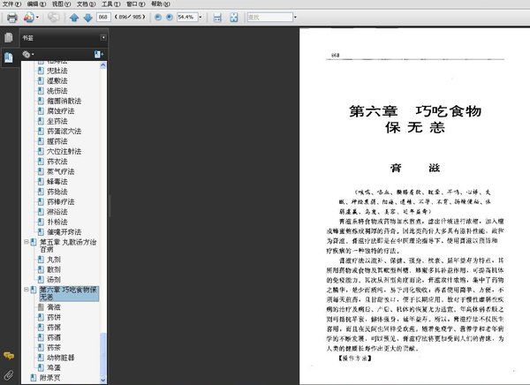This screenshot has width=530, height=385.
Task: Select the 箍围消散法 bookmark
Action: pos(64,101)
